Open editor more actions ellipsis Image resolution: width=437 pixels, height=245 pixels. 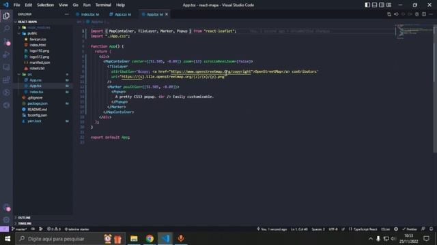(431, 14)
